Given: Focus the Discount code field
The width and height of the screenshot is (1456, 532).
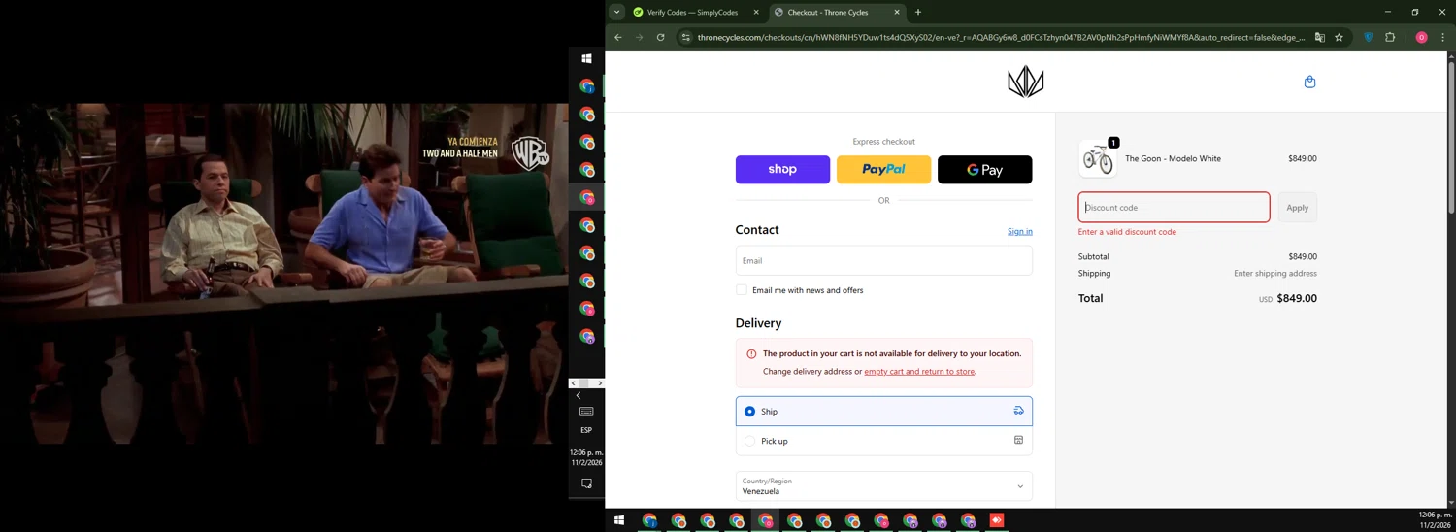Looking at the screenshot, I should (1174, 208).
